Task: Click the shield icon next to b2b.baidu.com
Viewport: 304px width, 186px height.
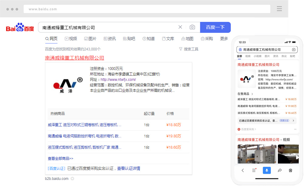Action: [72, 179]
